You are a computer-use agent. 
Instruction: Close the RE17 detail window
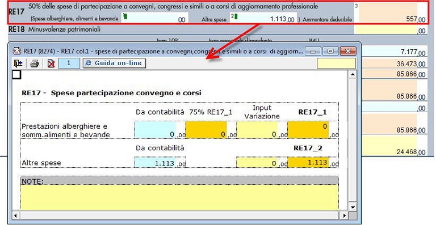coord(348,52)
